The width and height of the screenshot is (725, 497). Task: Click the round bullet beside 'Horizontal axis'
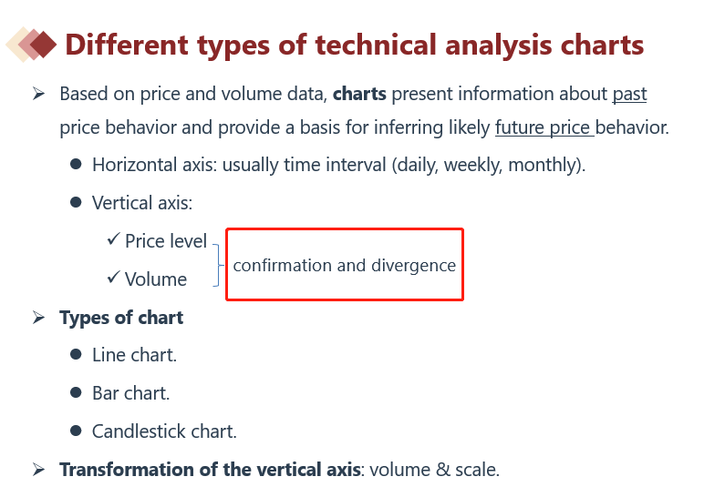pyautogui.click(x=76, y=164)
